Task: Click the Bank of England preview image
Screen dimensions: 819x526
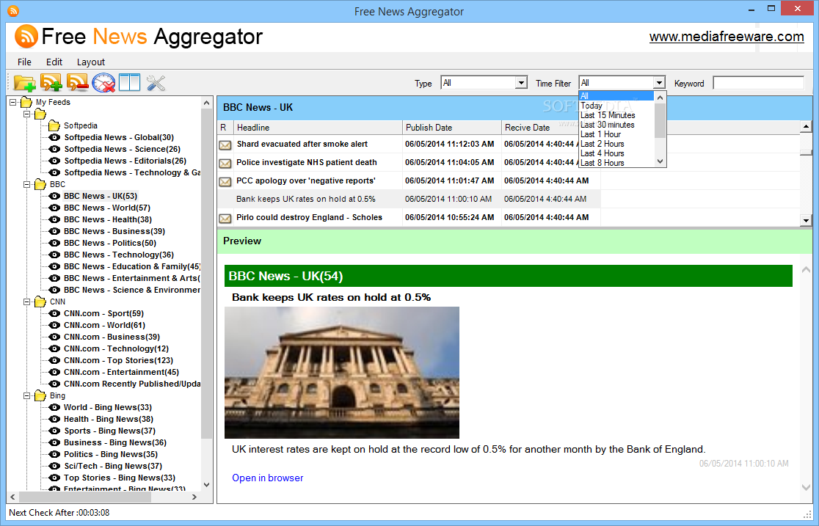Action: pos(341,373)
